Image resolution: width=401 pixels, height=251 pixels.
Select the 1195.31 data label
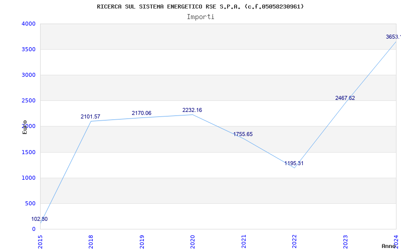pos(294,164)
